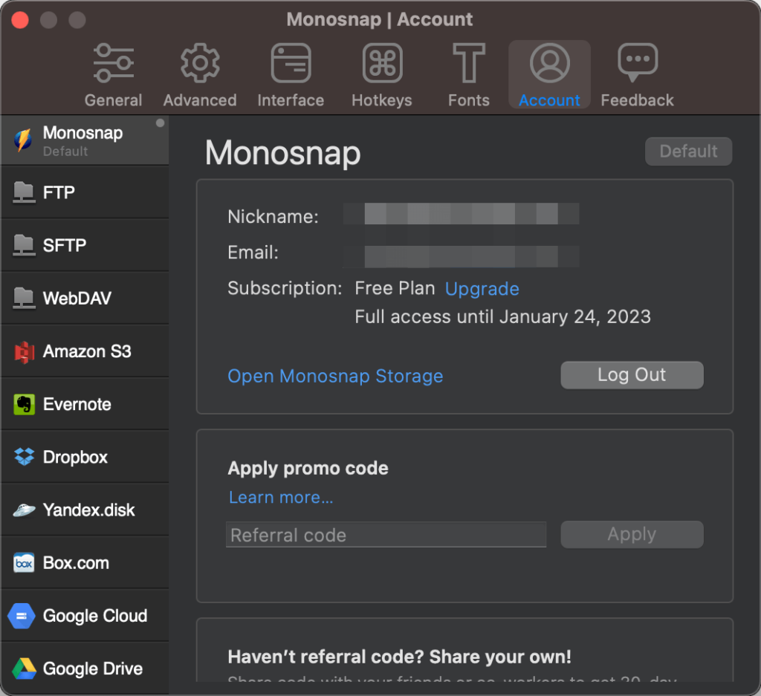This screenshot has height=696, width=761.
Task: Select the Monosnap Default sidebar label
Action: click(x=82, y=140)
